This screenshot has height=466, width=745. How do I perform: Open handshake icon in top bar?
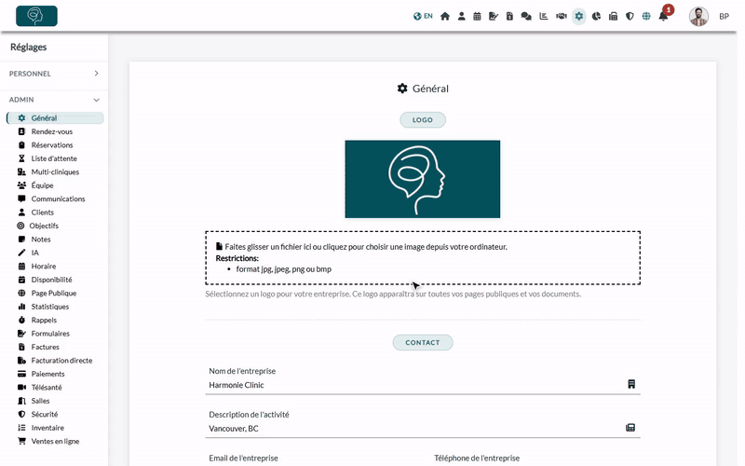point(562,16)
